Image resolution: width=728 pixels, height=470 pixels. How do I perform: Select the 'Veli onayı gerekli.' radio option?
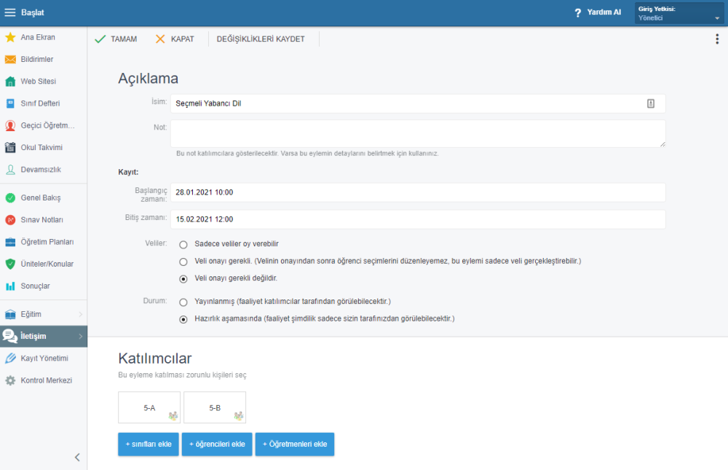coord(183,261)
